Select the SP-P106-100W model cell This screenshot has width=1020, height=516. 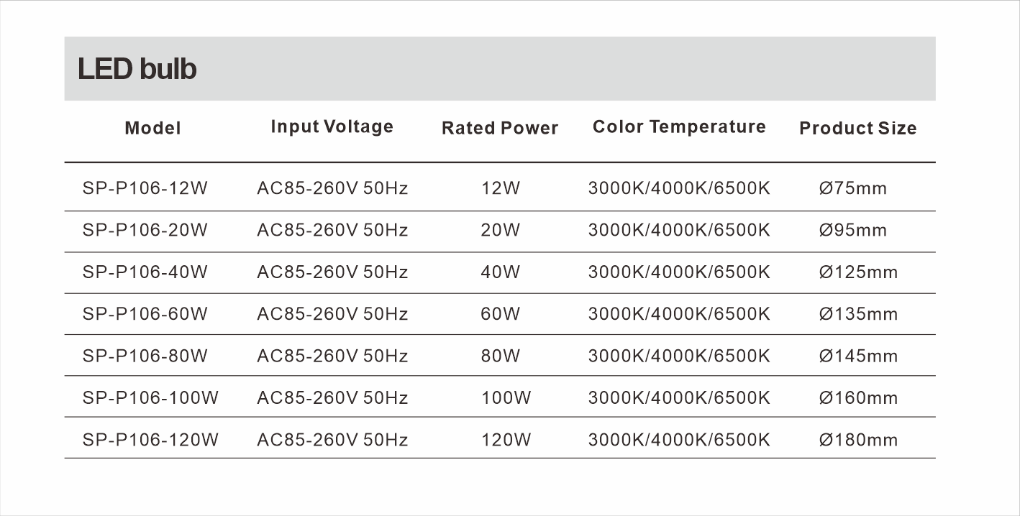[x=150, y=397]
